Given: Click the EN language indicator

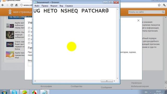Looking at the screenshot, I should click(x=146, y=92).
